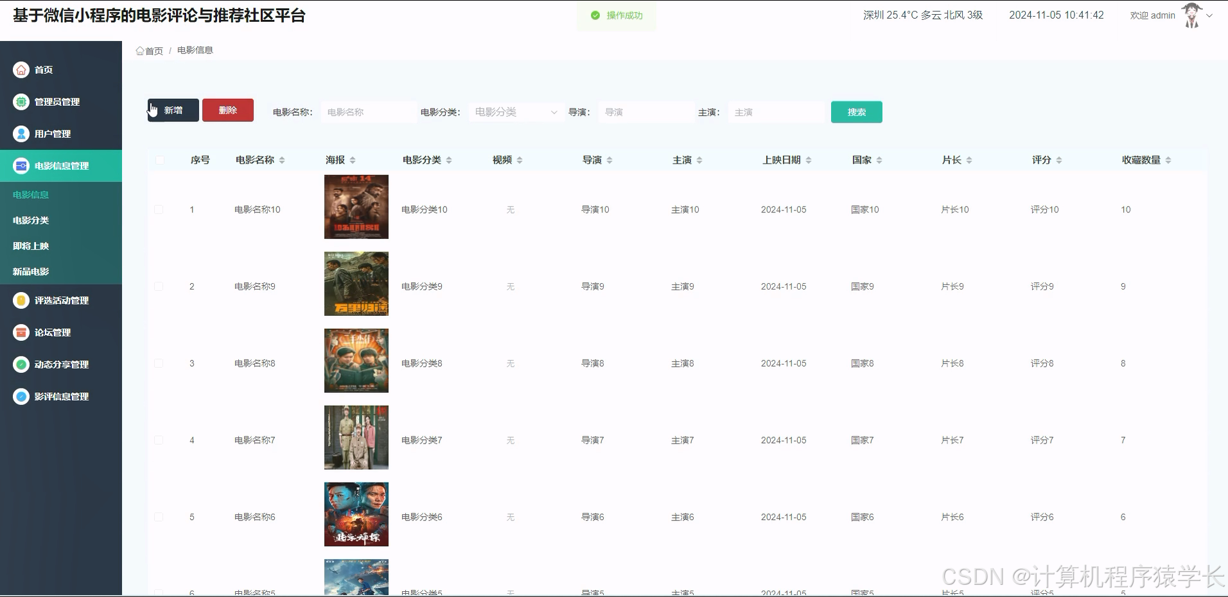Sort by 国家 column arrows
This screenshot has height=597, width=1228.
(879, 160)
